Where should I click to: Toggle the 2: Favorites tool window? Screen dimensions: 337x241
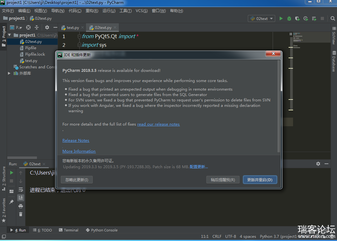click(4, 210)
